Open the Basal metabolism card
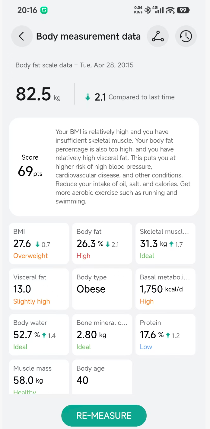 pyautogui.click(x=165, y=289)
